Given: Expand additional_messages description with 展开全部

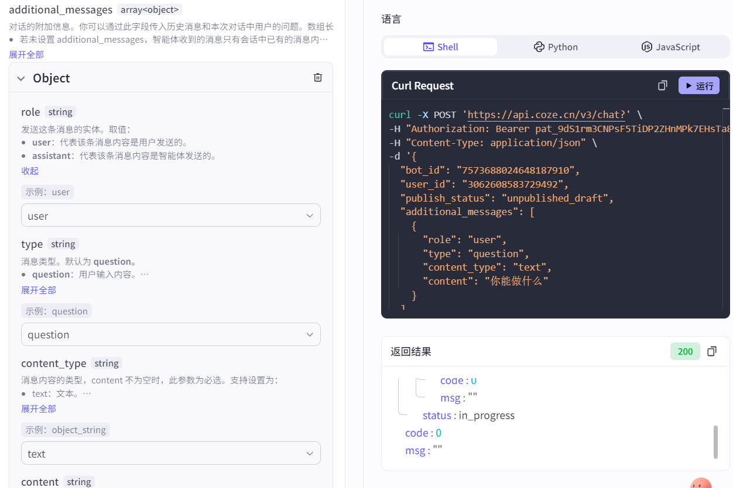Looking at the screenshot, I should click(x=26, y=54).
